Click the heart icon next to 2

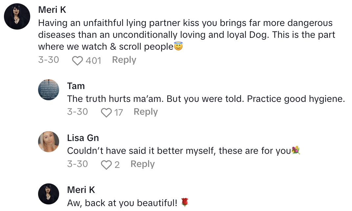tap(107, 164)
